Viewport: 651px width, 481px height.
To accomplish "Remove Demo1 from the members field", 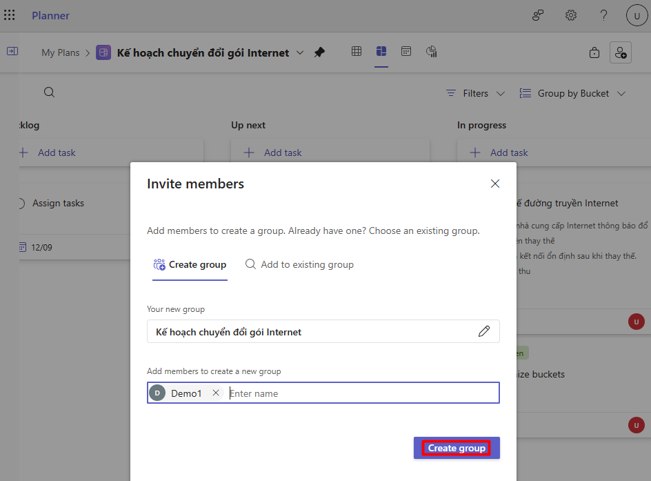I will [x=216, y=393].
